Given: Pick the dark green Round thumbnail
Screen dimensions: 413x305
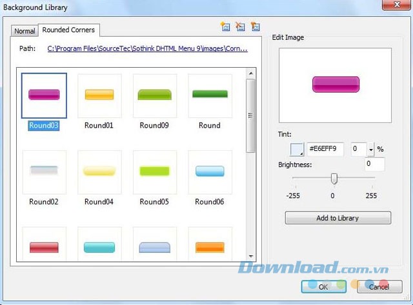Looking at the screenshot, I should coord(210,95).
